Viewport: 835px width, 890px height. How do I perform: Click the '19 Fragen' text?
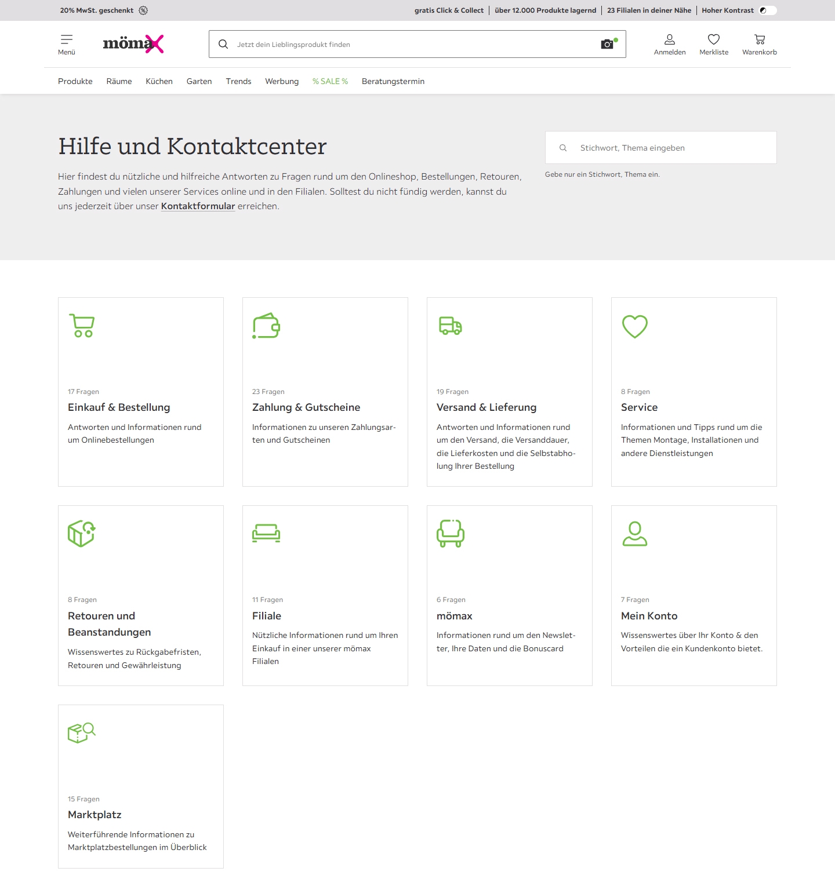(453, 392)
